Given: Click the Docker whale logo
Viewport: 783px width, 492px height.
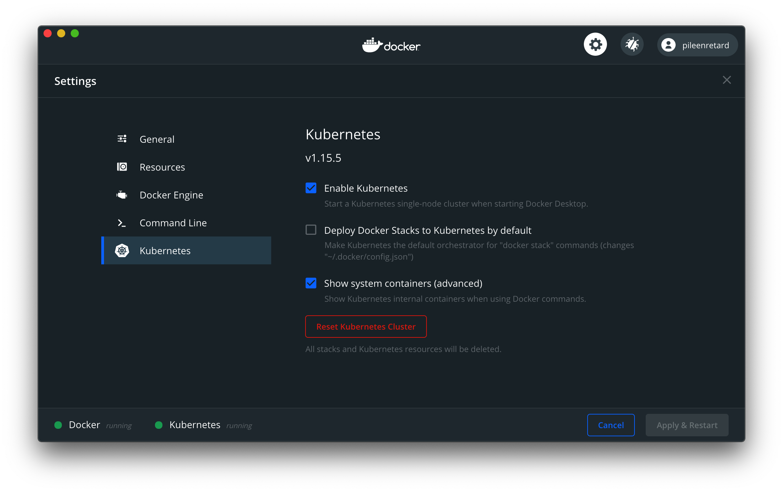Looking at the screenshot, I should [x=372, y=45].
